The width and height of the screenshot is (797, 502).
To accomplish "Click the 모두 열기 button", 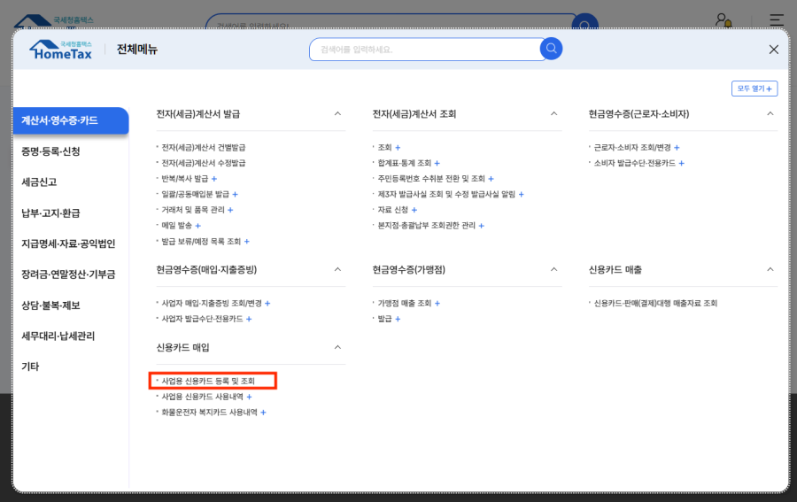I will click(754, 89).
